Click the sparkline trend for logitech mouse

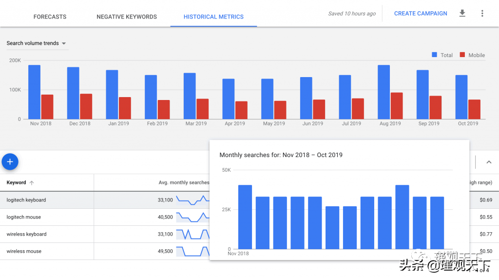(192, 217)
